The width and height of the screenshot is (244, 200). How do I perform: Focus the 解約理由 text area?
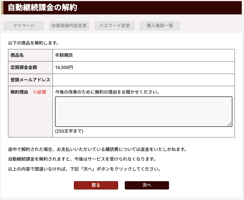point(144,111)
